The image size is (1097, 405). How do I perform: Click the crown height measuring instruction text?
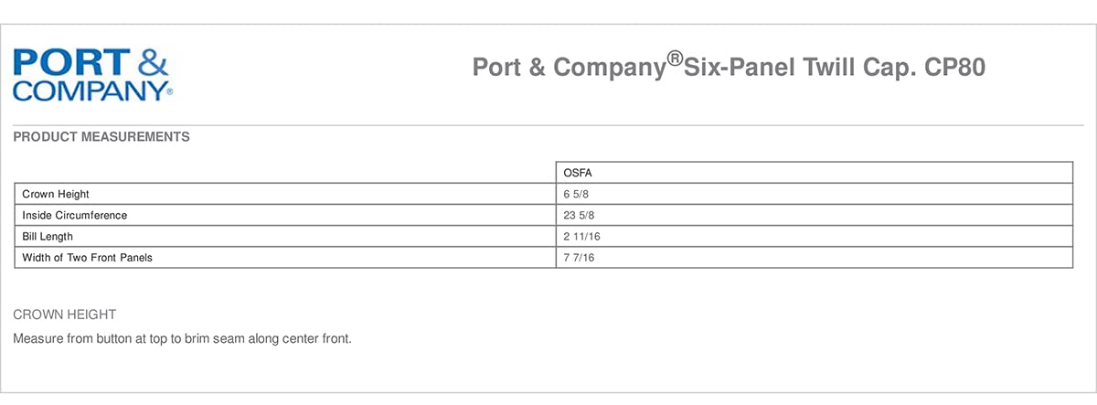pos(183,338)
